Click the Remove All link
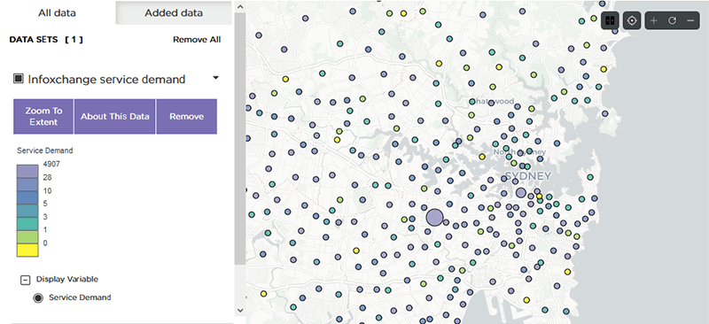The image size is (709, 324). pyautogui.click(x=197, y=40)
